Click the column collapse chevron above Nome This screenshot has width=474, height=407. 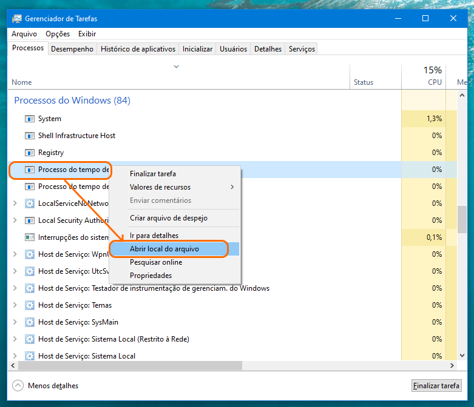click(x=176, y=67)
